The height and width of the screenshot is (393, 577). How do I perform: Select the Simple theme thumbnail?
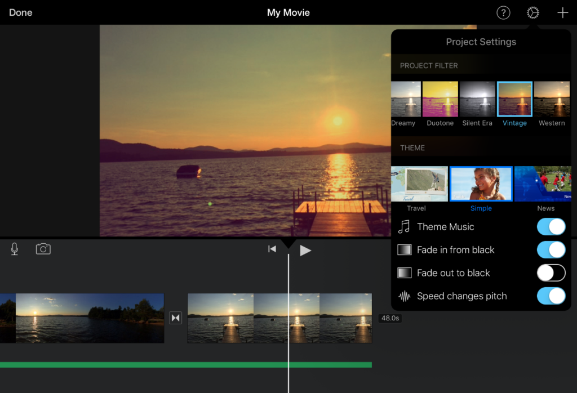[481, 184]
